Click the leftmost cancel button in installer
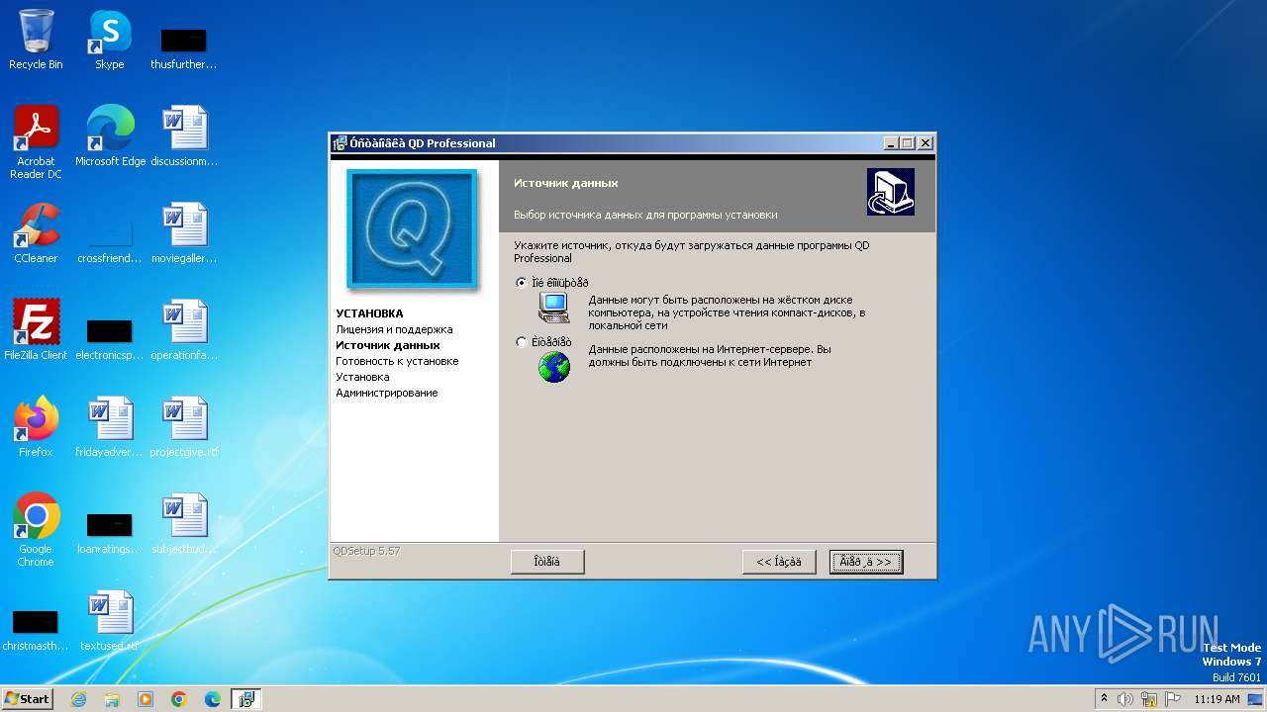The width and height of the screenshot is (1267, 712). pyautogui.click(x=547, y=562)
